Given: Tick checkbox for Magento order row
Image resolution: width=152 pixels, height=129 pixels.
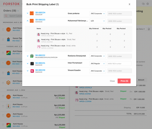Looking at the screenshot, I should [x=3, y=82].
